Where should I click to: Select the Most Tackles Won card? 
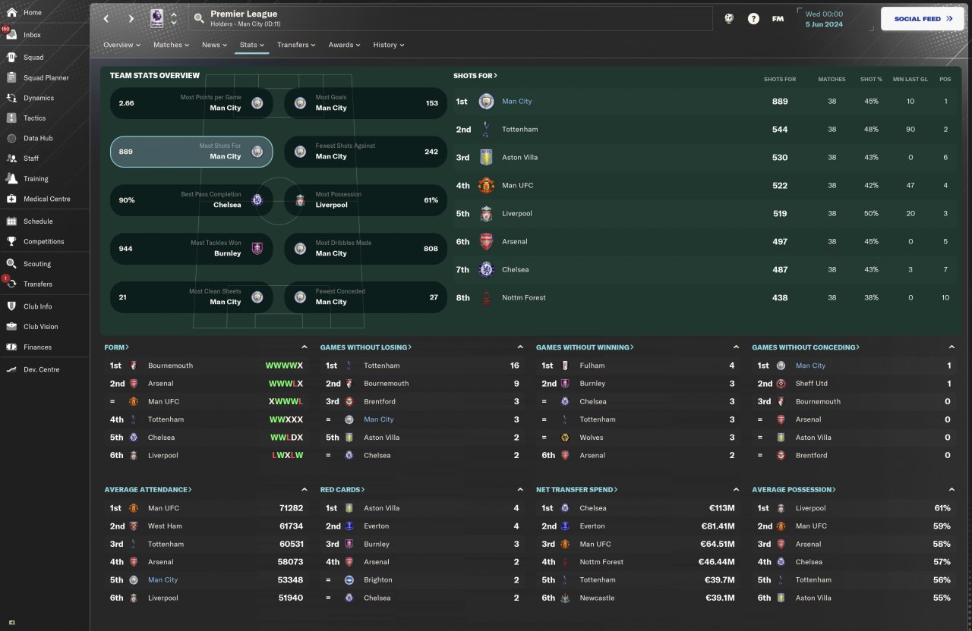point(191,249)
